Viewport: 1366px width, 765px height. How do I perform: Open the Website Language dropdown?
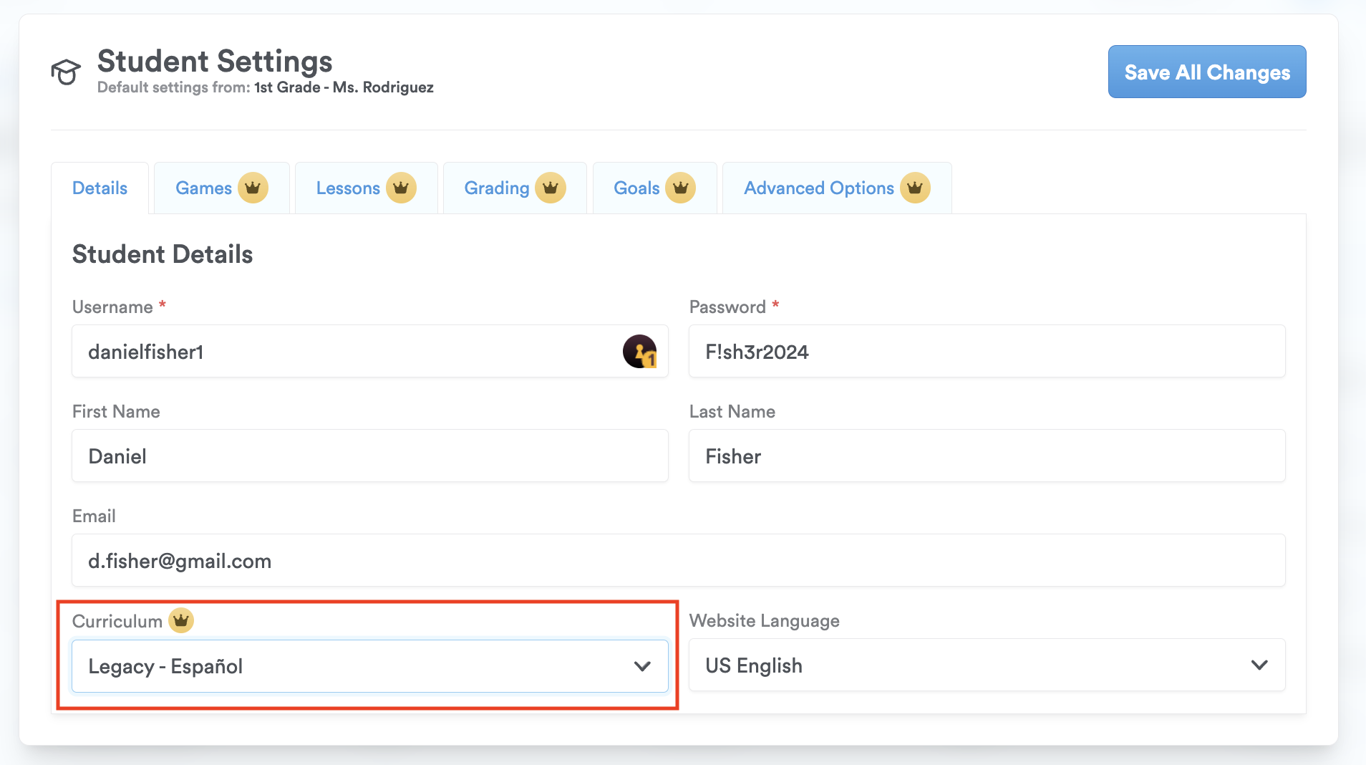click(x=987, y=665)
